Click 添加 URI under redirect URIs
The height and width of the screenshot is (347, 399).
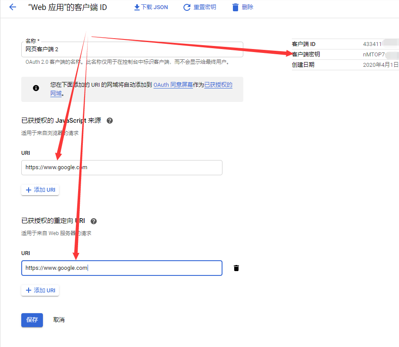40,290
